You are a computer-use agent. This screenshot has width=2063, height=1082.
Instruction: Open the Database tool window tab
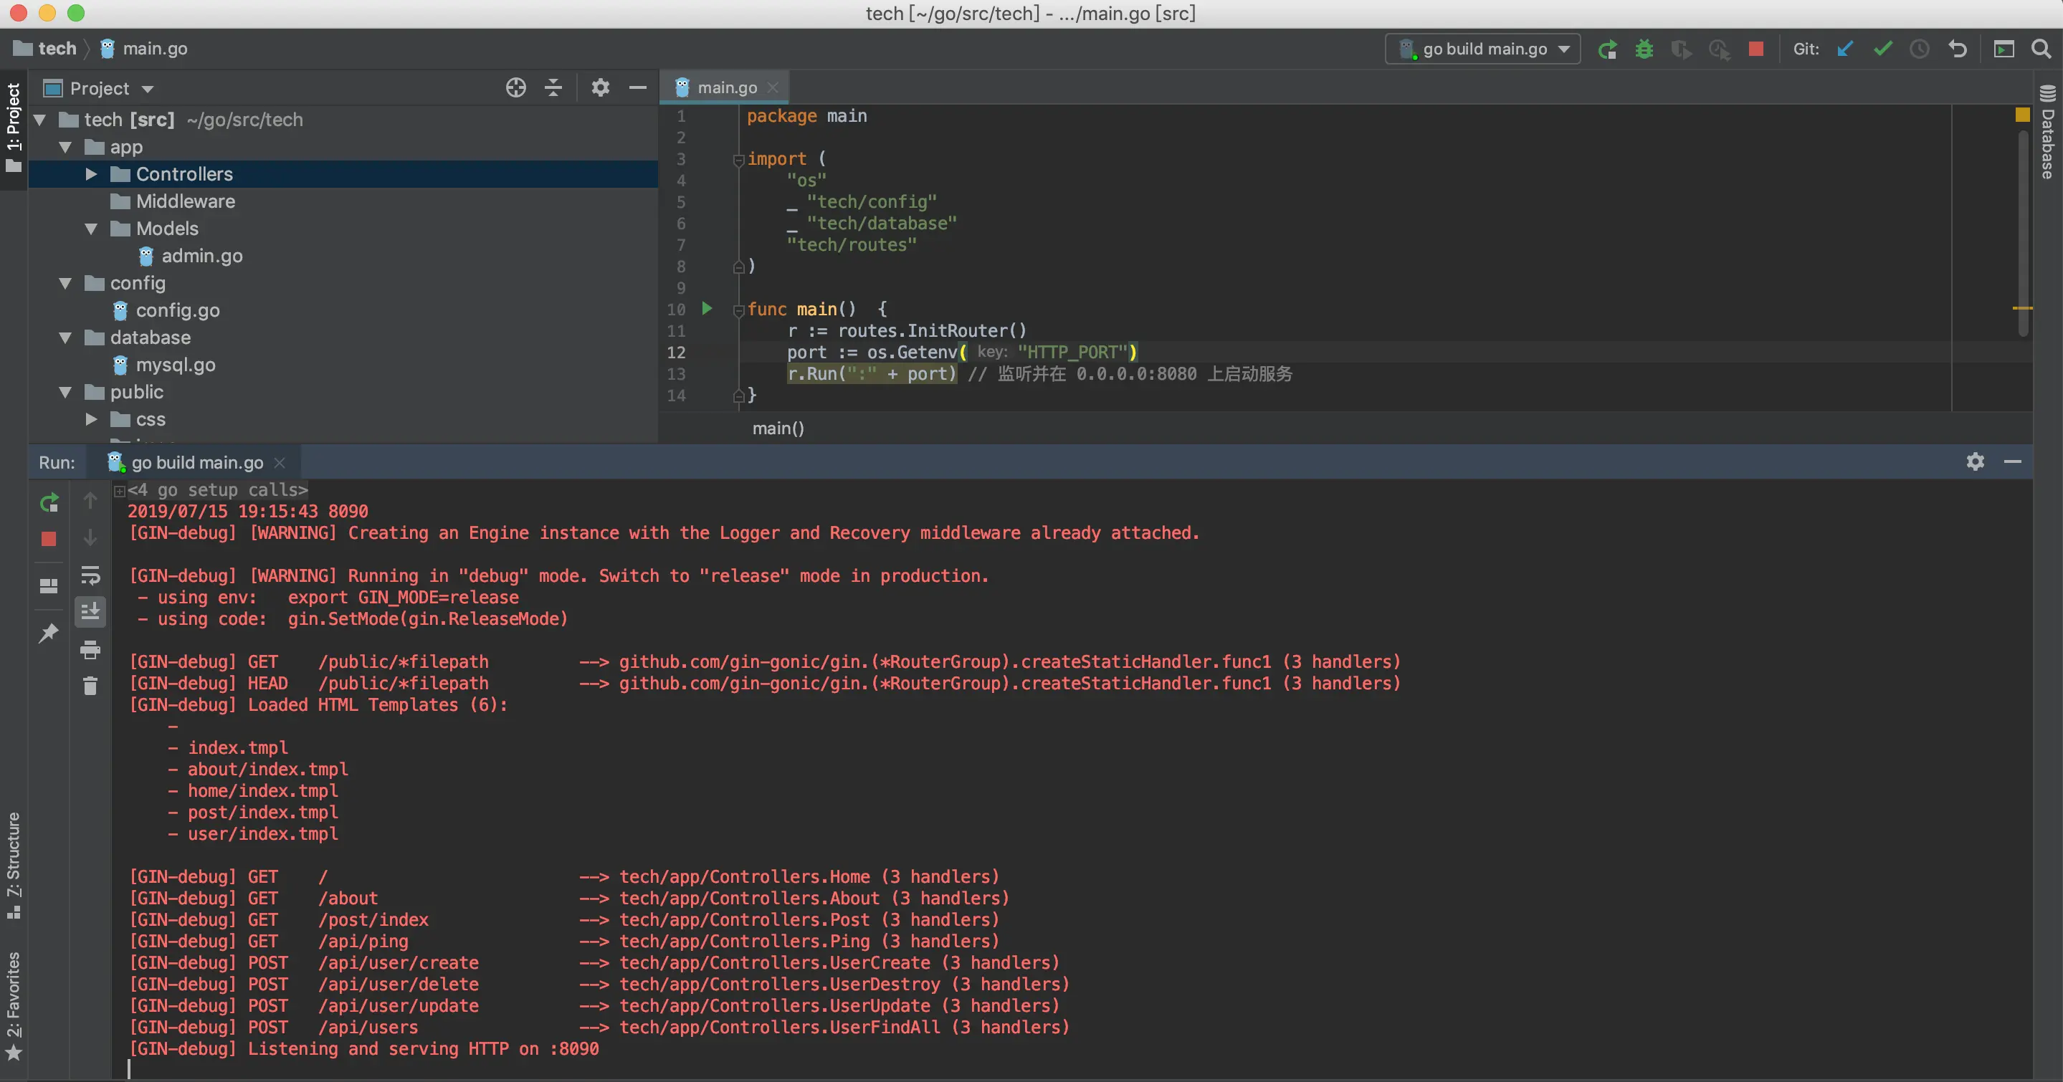click(2048, 132)
